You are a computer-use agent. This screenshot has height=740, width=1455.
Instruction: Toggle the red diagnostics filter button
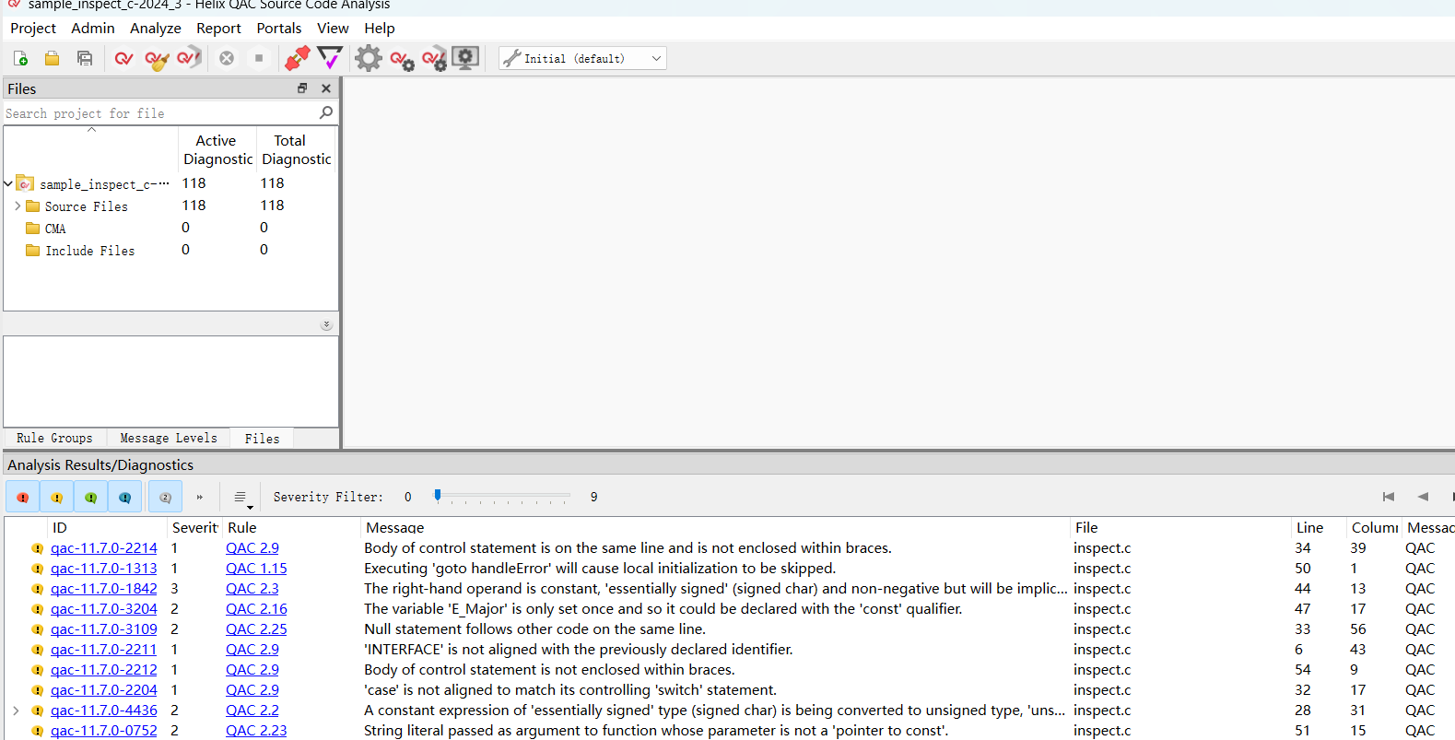[x=23, y=497]
